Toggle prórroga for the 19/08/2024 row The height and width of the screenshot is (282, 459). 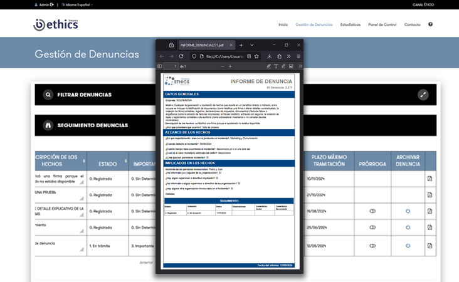372,211
